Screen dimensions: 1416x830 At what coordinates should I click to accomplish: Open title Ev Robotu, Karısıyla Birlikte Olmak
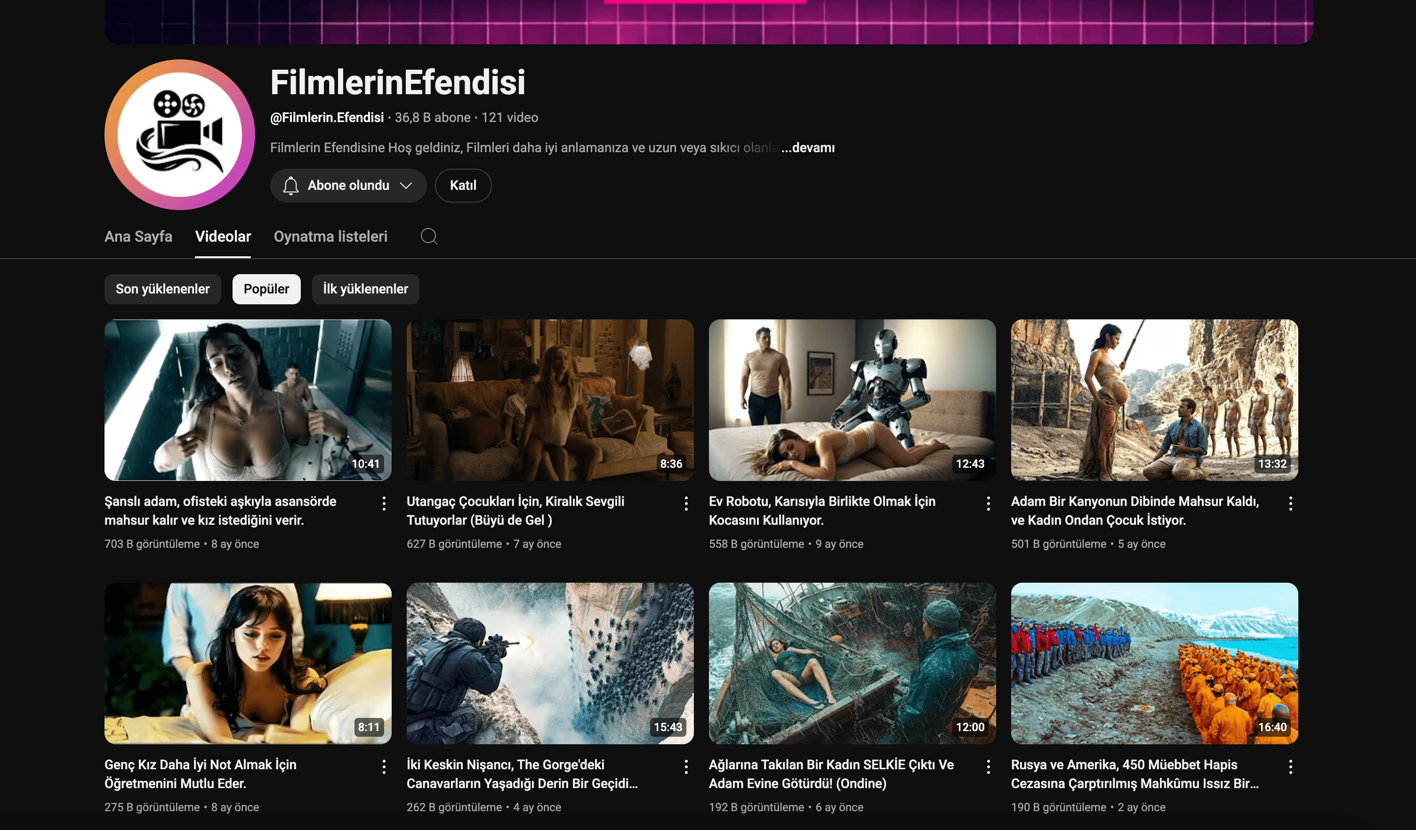click(x=822, y=511)
